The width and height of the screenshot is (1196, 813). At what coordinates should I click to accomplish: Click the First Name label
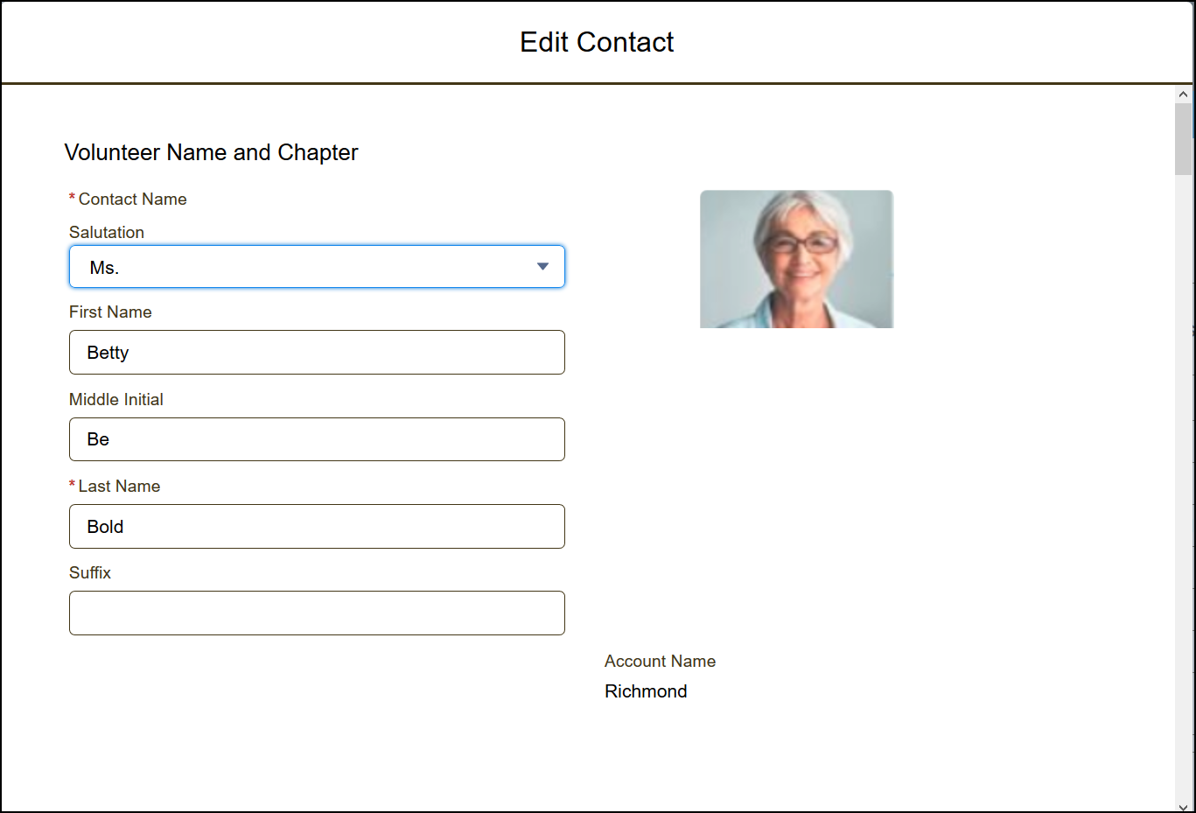click(110, 312)
